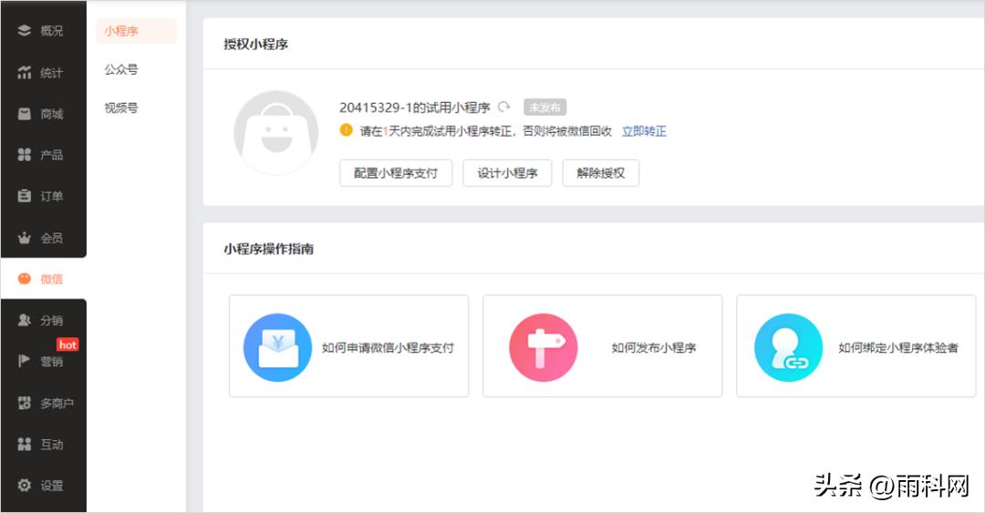Click the blue envelope payment guide icon
The image size is (985, 513).
click(277, 347)
